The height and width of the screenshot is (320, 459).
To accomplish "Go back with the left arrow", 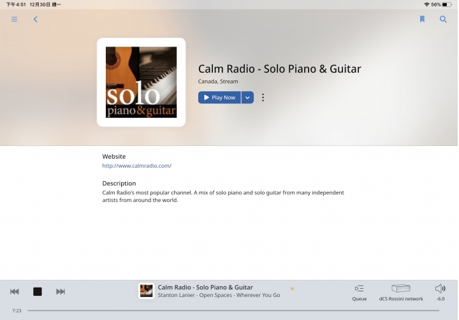I will [x=36, y=19].
